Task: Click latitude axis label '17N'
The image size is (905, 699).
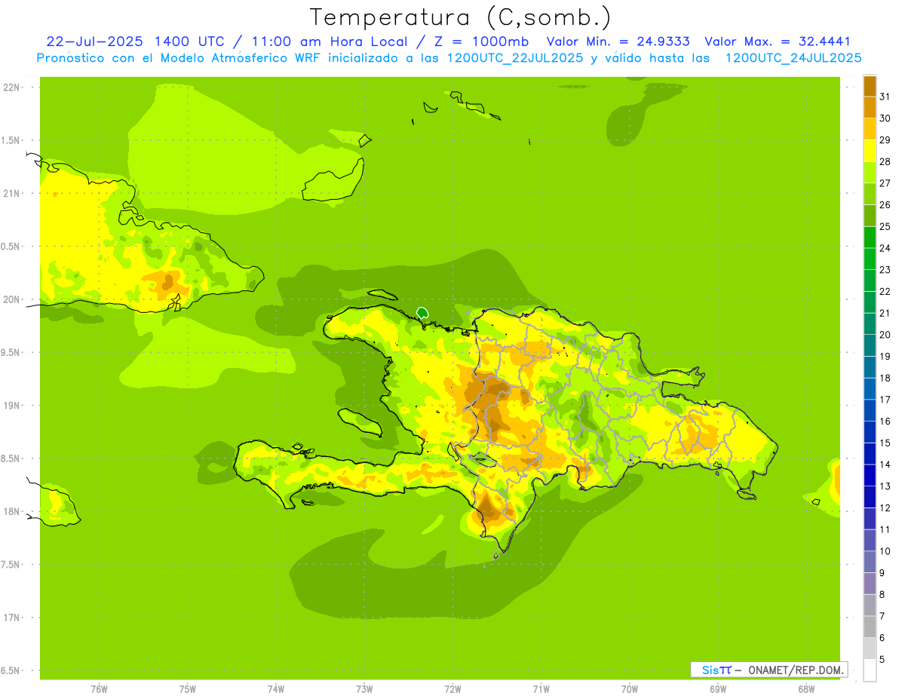Action: pyautogui.click(x=11, y=618)
